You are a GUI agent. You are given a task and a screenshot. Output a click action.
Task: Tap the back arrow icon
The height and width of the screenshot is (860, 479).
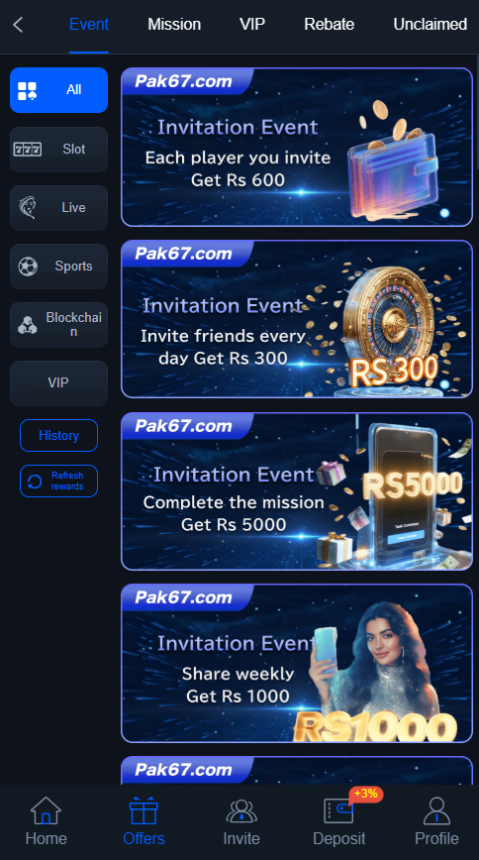pos(18,25)
